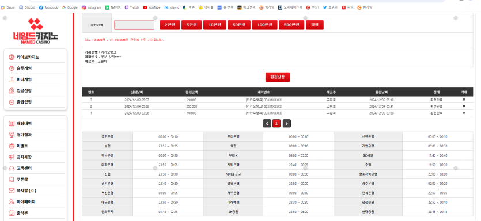Image resolution: width=481 pixels, height=221 pixels.
Task: Click the 환전신청 submit button
Action: pyautogui.click(x=278, y=77)
